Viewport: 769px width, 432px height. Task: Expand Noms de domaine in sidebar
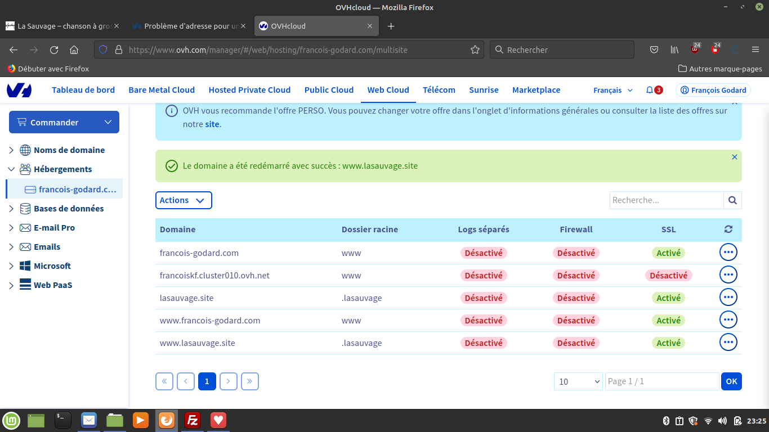(x=11, y=150)
